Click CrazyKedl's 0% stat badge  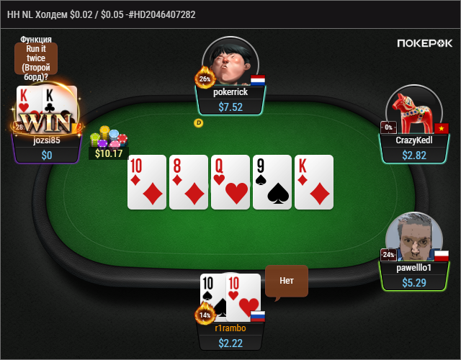tap(388, 127)
